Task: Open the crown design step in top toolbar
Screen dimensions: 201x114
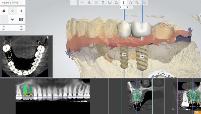Action: coord(117,3)
